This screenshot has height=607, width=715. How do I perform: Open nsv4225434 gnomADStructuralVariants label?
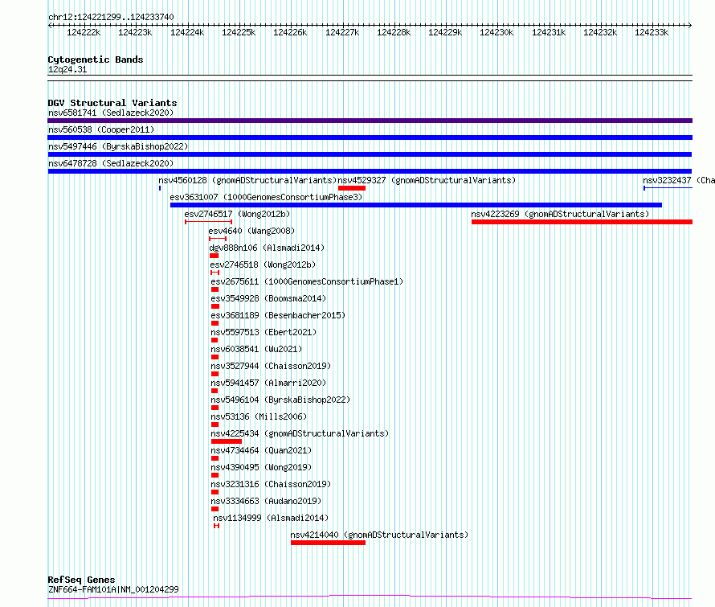coord(300,433)
